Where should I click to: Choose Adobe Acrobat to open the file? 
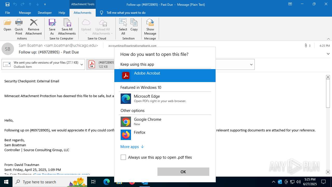pyautogui.click(x=165, y=76)
